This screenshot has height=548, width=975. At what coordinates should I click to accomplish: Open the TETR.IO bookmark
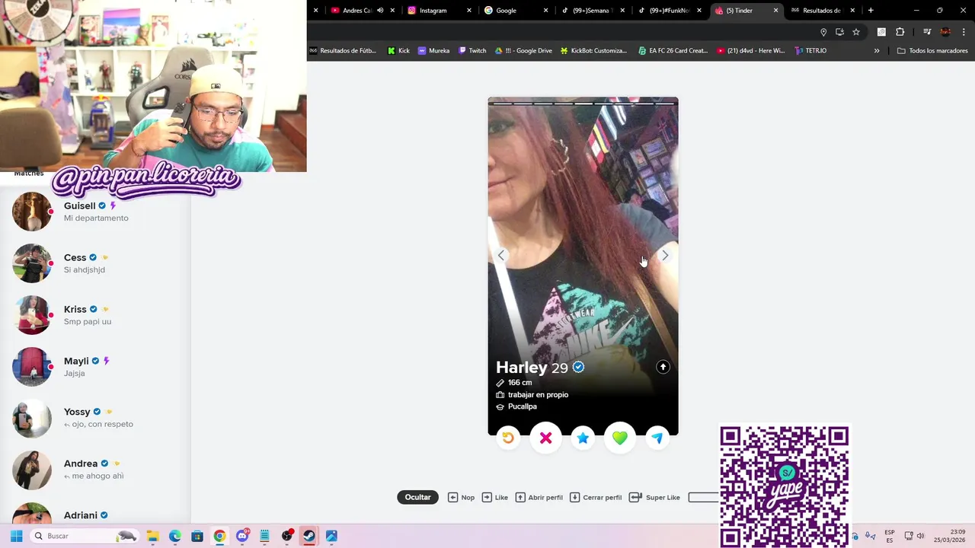(x=810, y=51)
